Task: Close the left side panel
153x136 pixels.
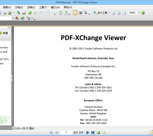Action: point(9,27)
